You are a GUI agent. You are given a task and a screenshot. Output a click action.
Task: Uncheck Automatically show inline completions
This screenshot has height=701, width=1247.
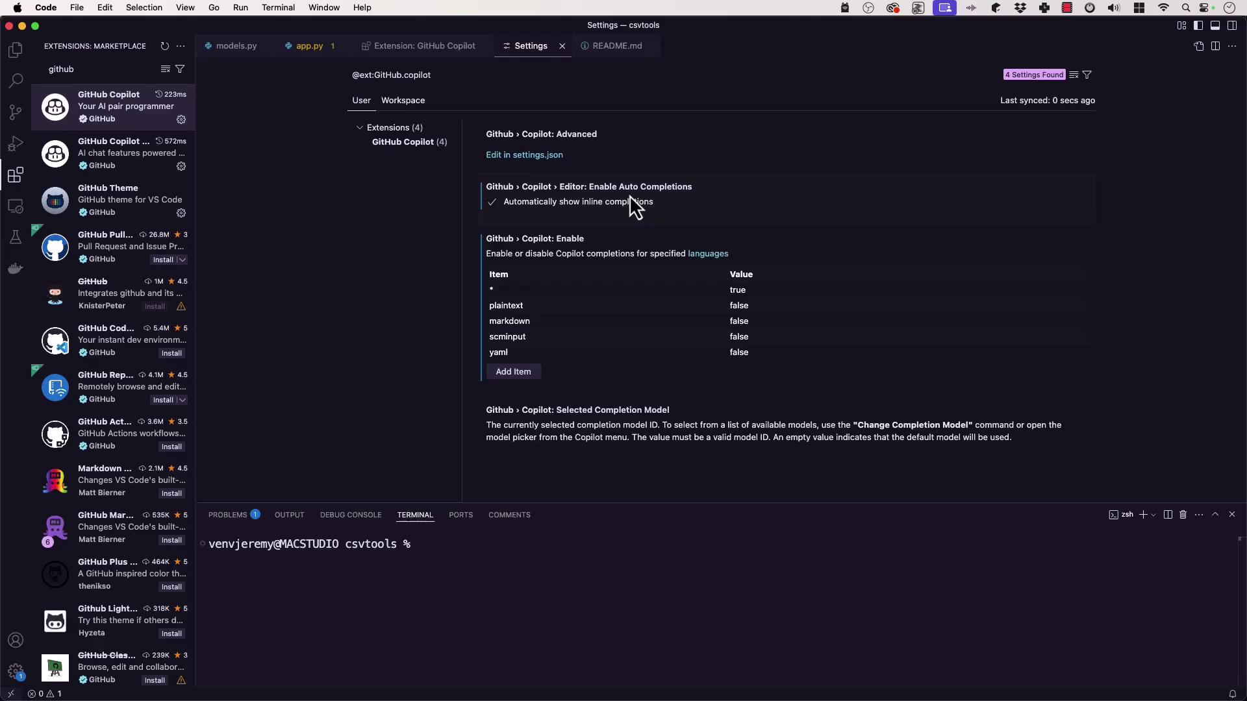[492, 202]
